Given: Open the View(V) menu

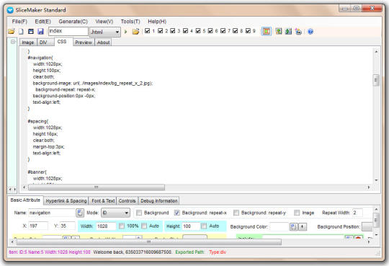Looking at the screenshot, I should tap(104, 22).
